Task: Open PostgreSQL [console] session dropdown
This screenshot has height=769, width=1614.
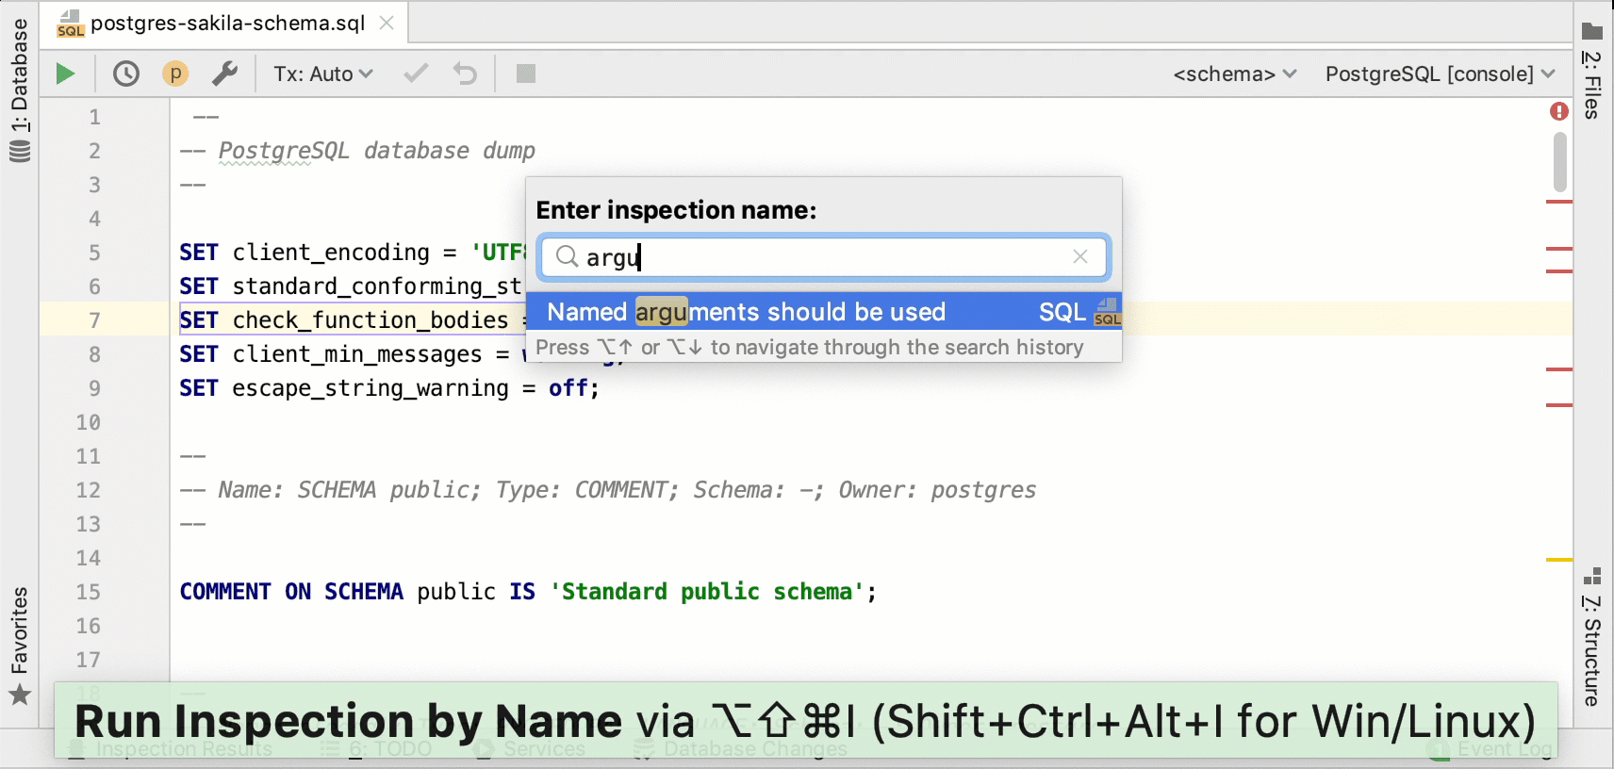Action: coord(1440,74)
